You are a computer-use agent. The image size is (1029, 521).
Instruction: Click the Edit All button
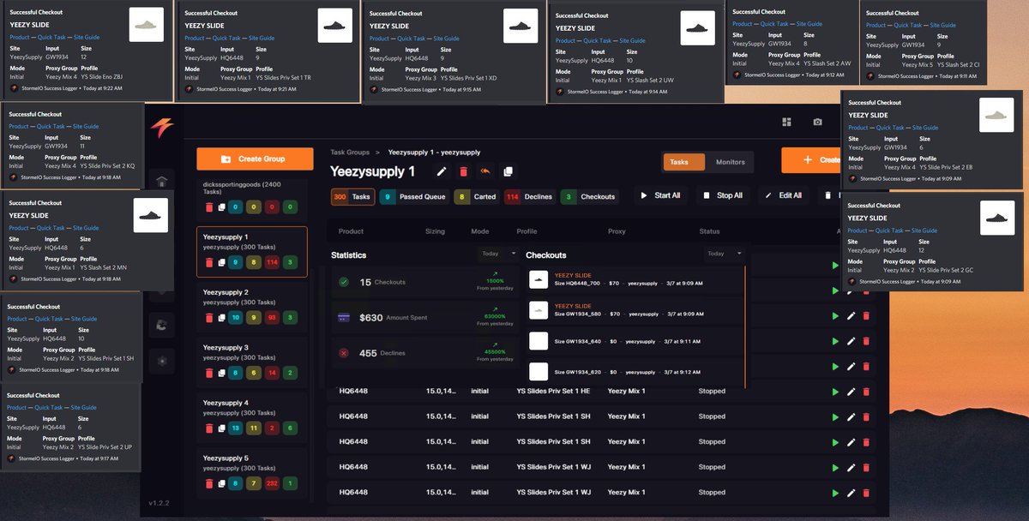click(x=782, y=195)
